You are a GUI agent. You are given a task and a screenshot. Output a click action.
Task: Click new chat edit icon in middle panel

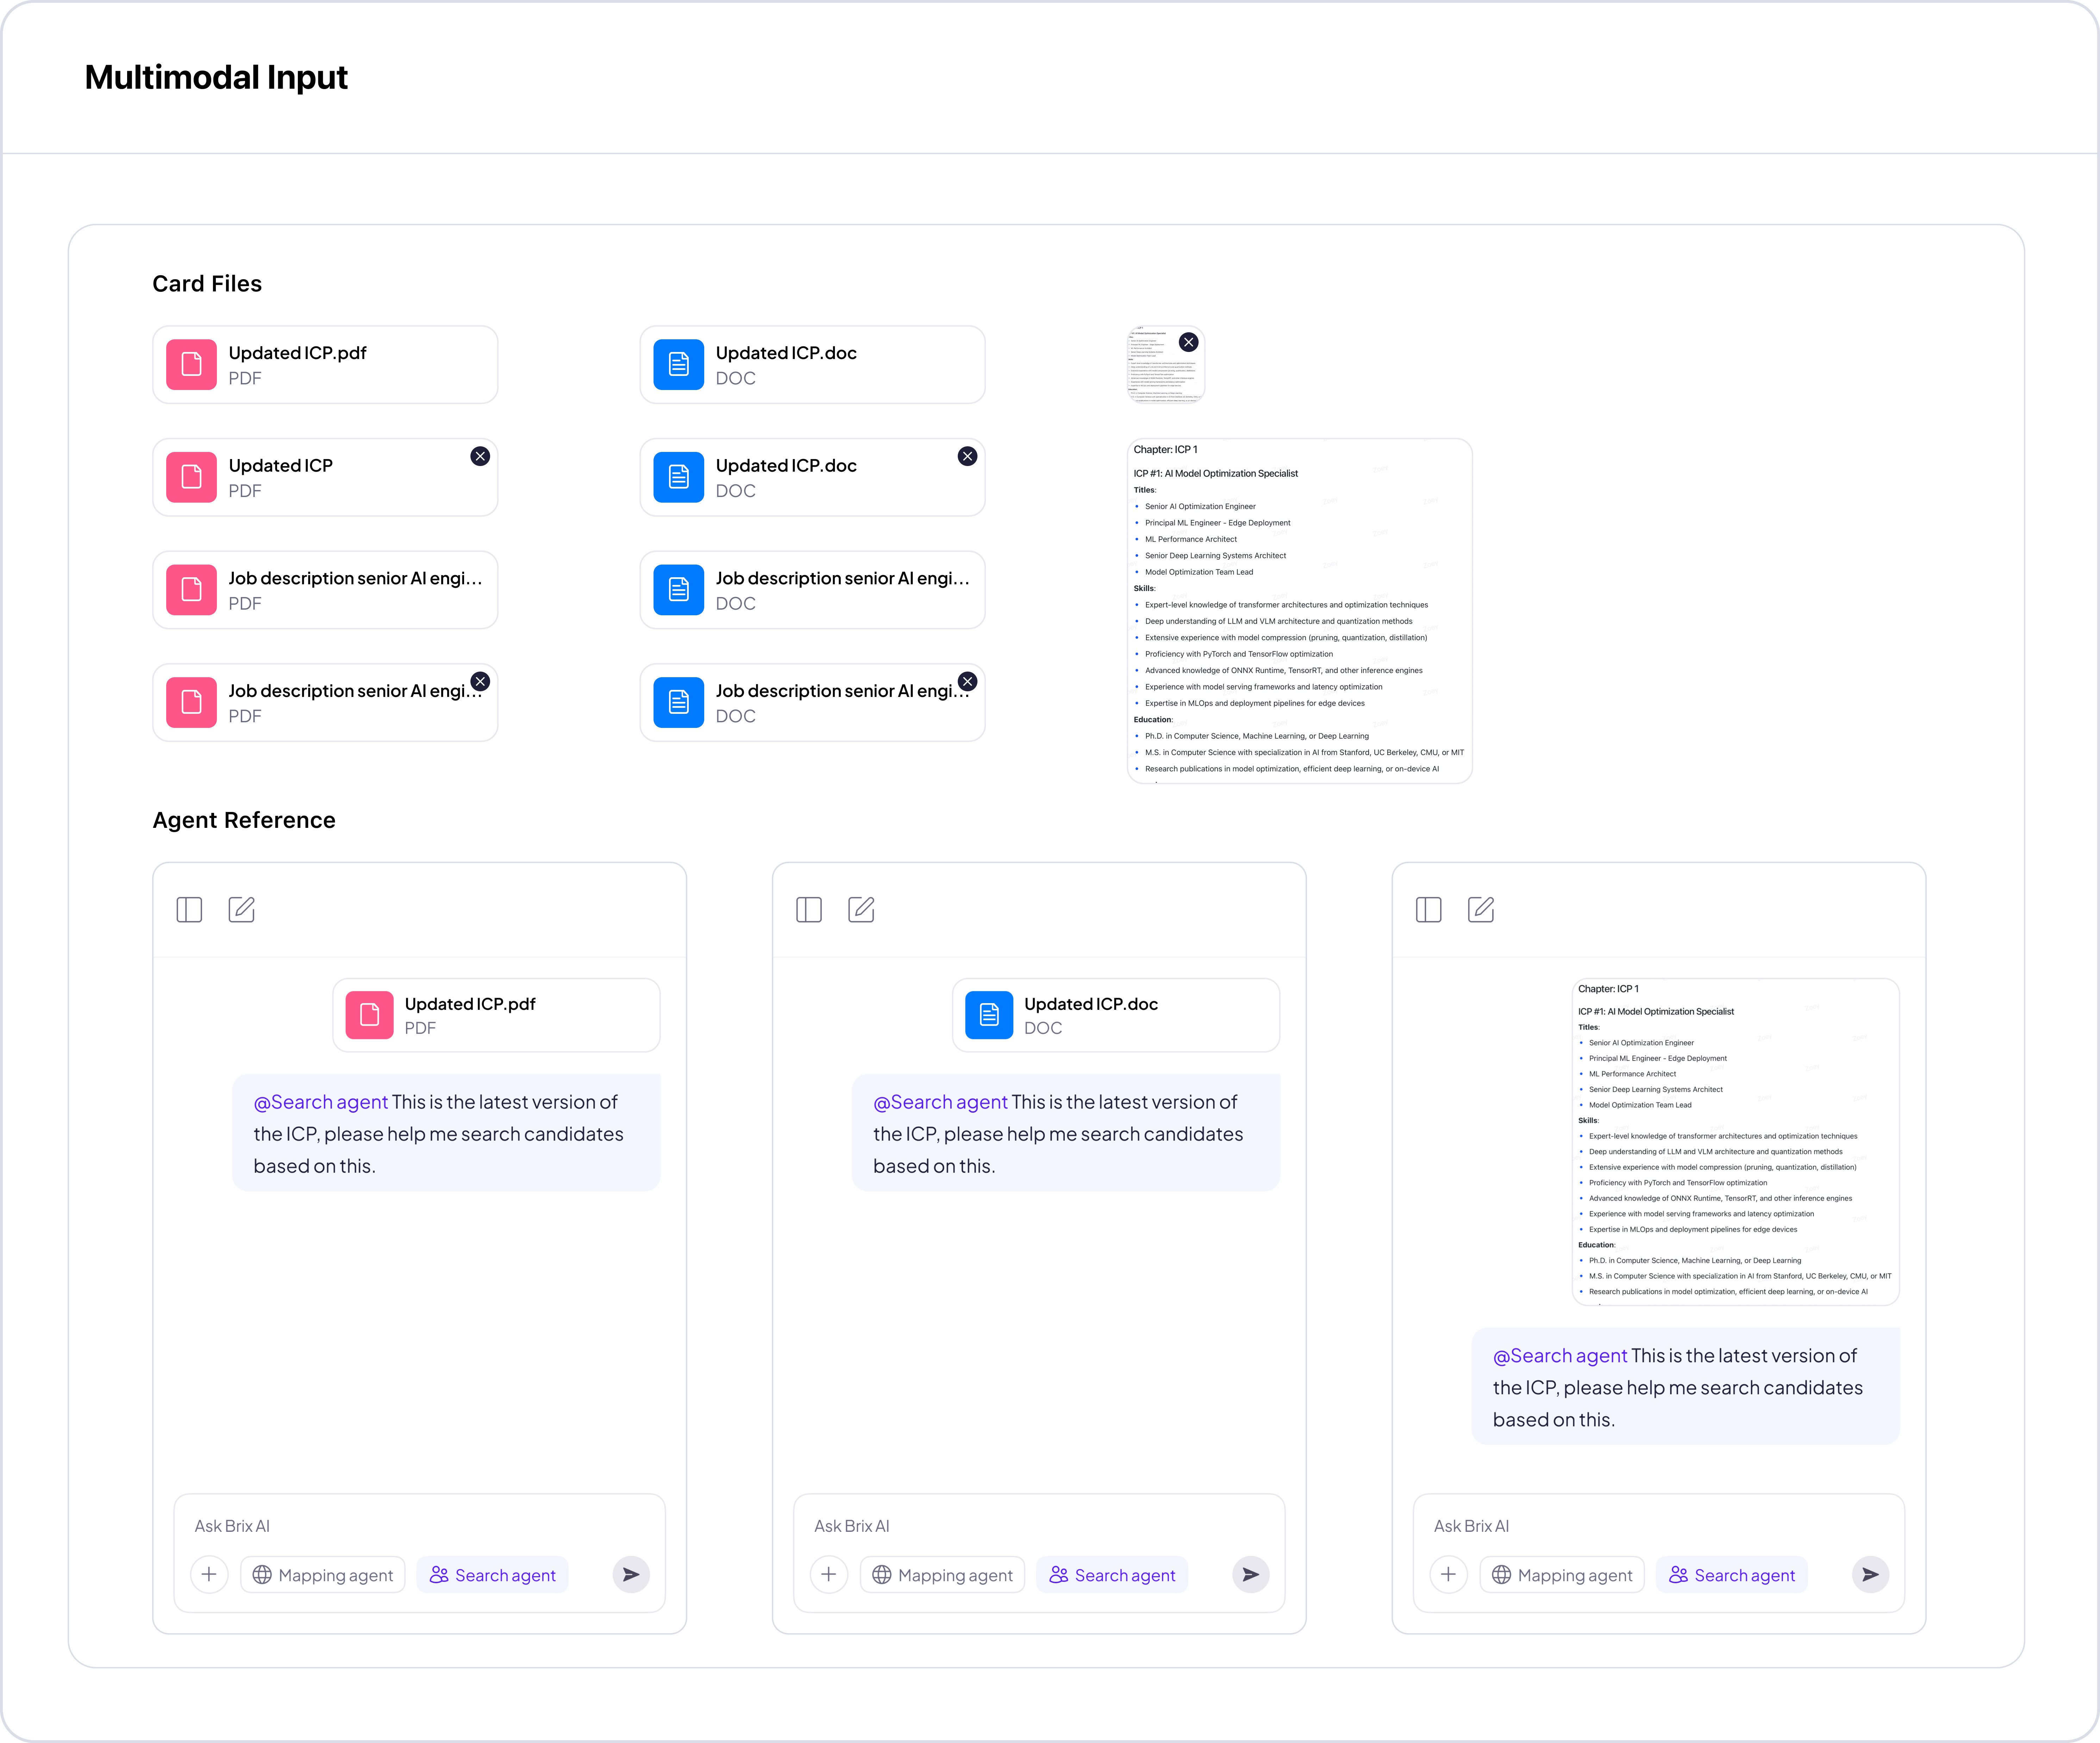click(861, 910)
